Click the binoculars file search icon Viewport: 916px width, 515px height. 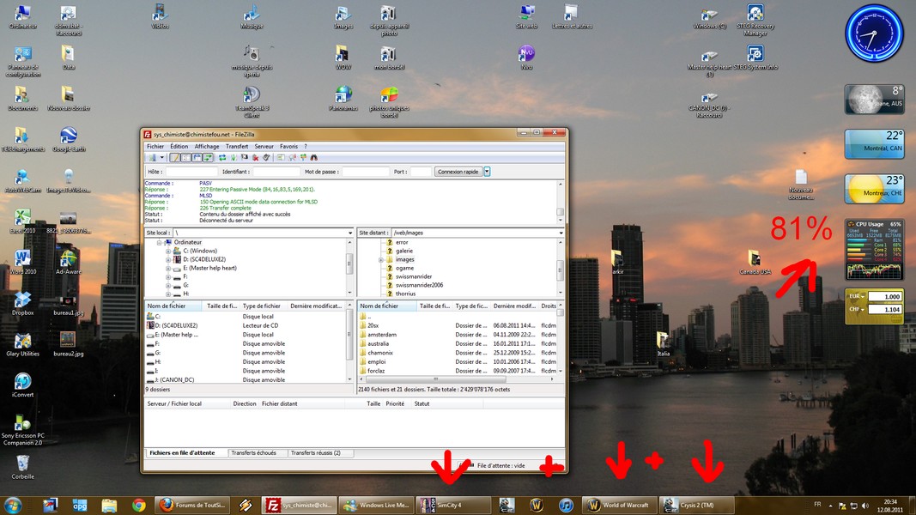click(314, 158)
